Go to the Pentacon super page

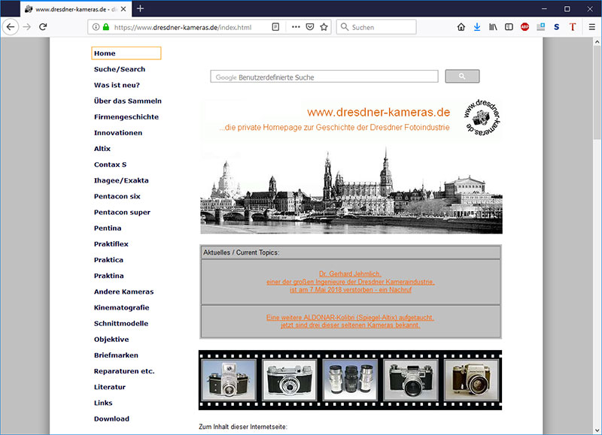(122, 213)
